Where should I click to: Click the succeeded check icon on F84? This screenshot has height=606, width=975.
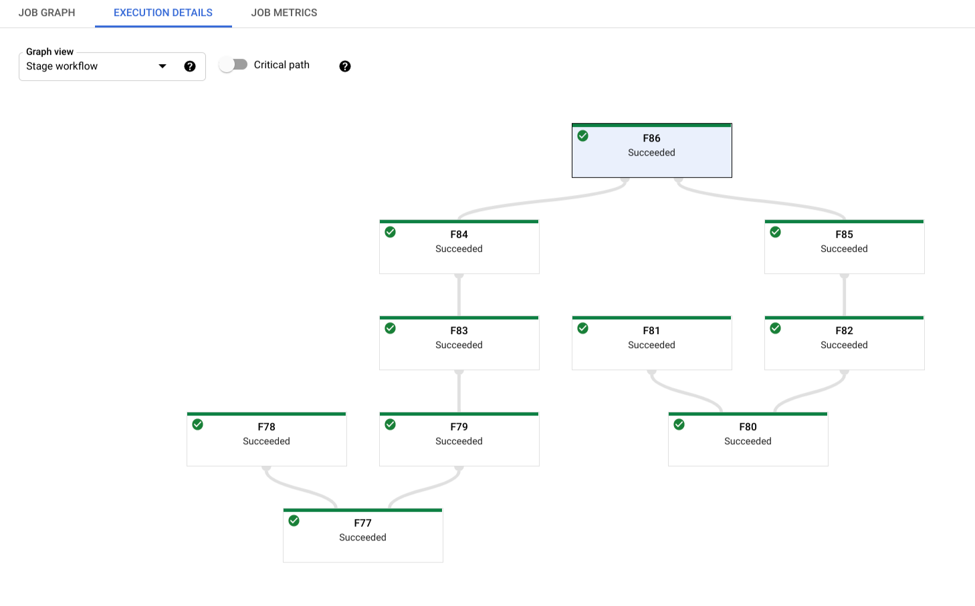point(390,232)
